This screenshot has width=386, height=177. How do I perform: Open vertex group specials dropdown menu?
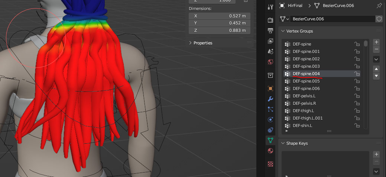(x=376, y=59)
